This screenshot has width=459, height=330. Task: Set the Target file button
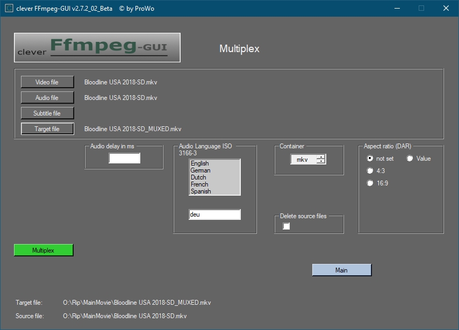click(47, 129)
